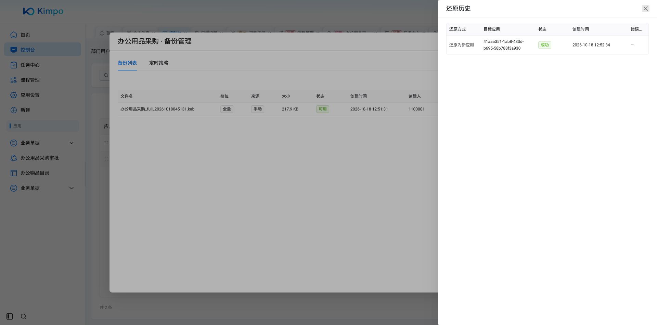Screen dimensions: 657x325
Task: Click the Kimpo logo
Action: (43, 11)
